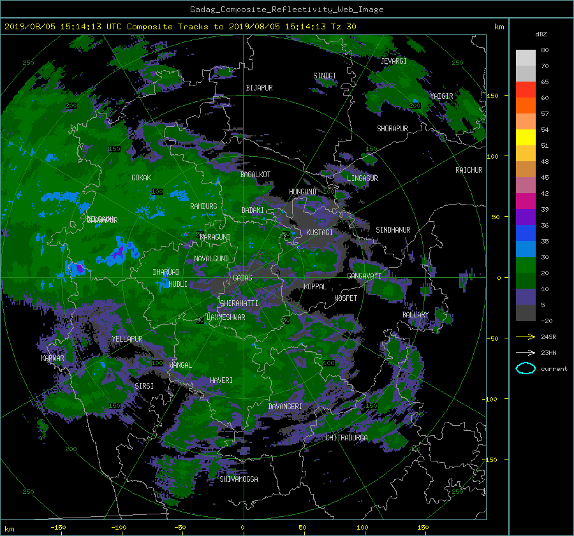Click the GADAG radar center label

click(243, 278)
